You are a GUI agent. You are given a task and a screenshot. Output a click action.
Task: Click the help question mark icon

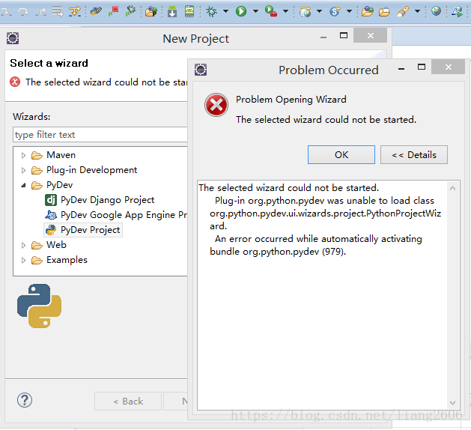point(24,400)
